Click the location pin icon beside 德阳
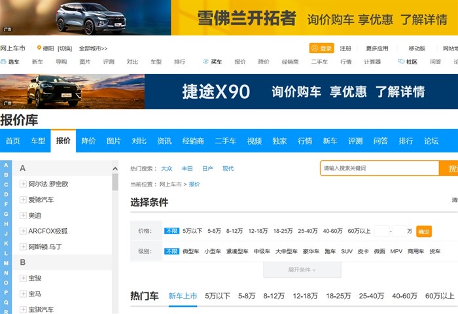 coord(39,48)
